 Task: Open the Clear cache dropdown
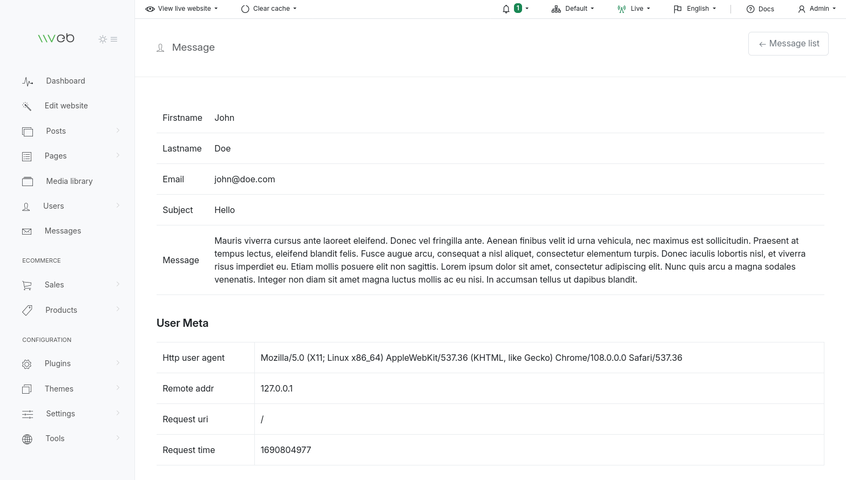(269, 9)
